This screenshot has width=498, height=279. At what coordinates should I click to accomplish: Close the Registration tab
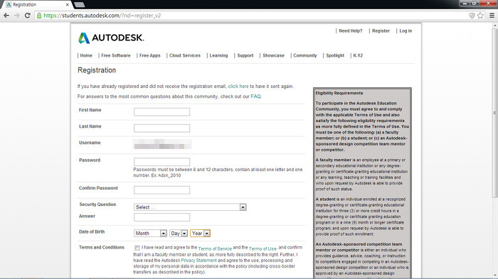pos(68,5)
